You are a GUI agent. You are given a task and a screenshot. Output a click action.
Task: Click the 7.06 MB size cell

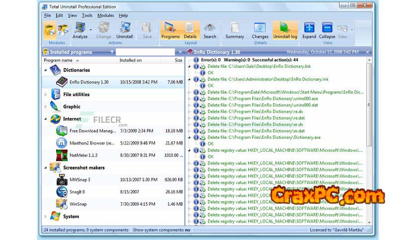coord(175,82)
